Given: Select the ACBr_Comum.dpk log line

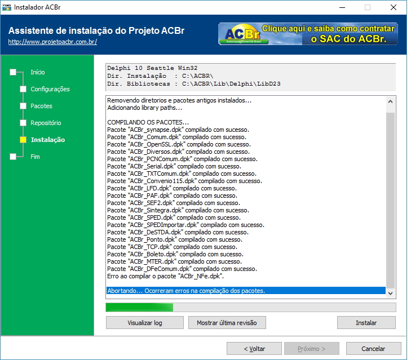Looking at the screenshot, I should click(x=176, y=137).
